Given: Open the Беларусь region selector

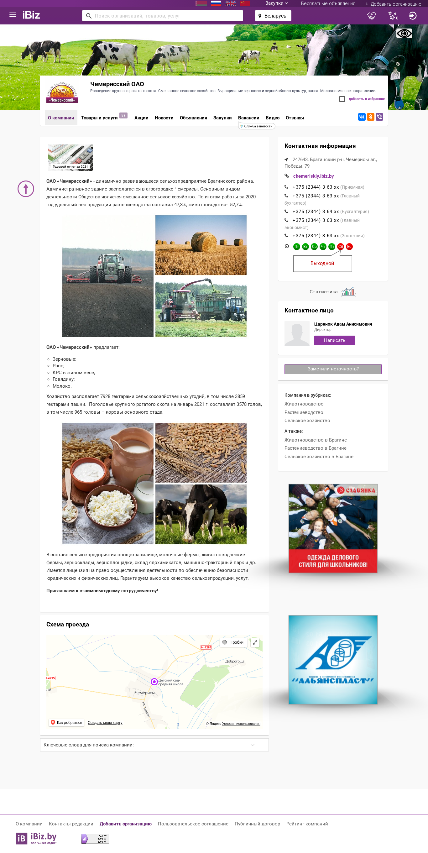Looking at the screenshot, I should tap(273, 16).
